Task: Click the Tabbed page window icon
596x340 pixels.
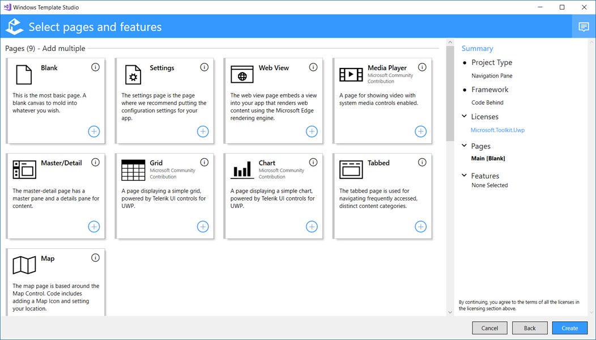Action: [x=351, y=169]
